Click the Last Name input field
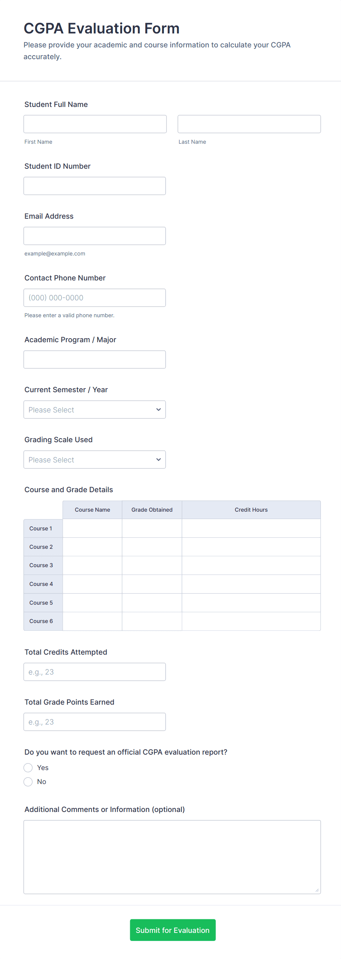 (249, 124)
